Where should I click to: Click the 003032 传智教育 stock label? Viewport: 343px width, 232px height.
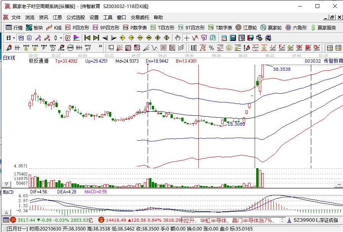[x=324, y=61]
